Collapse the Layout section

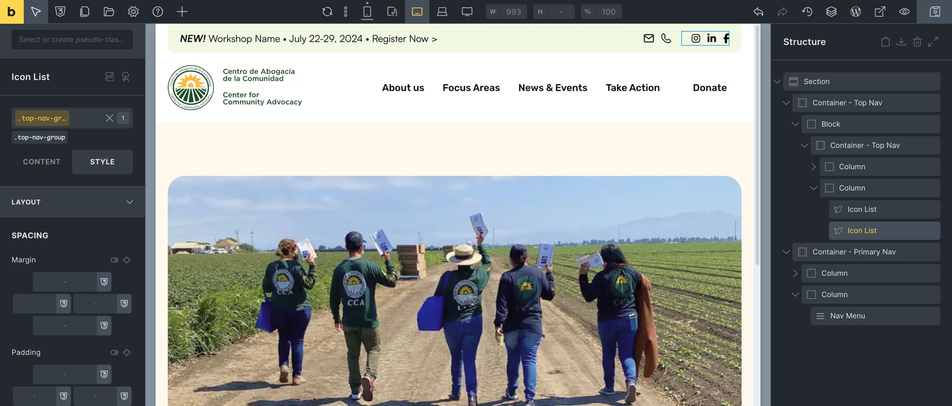tap(129, 202)
